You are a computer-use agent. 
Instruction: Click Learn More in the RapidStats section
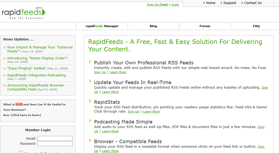pos(151,111)
